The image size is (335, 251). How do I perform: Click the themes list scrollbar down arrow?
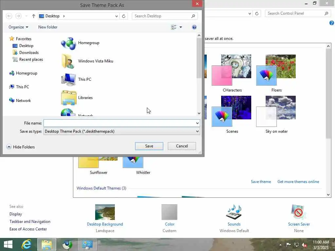pos(328,195)
